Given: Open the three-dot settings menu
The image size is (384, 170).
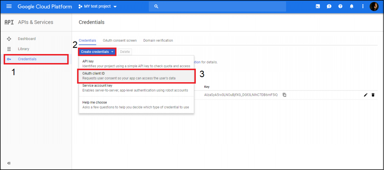Looking at the screenshot, I should pos(363,6).
